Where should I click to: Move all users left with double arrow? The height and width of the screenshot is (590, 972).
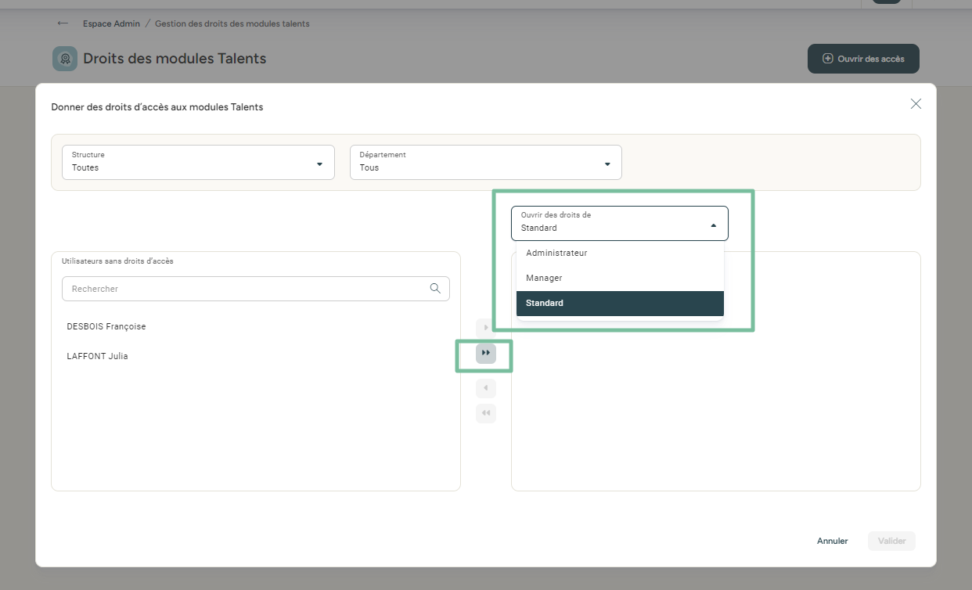coord(486,413)
